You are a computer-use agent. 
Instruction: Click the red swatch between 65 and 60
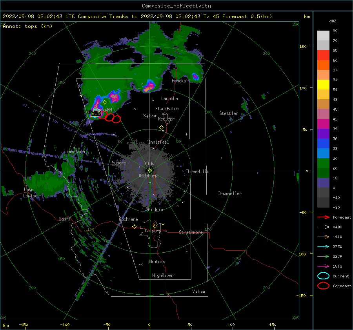[x=323, y=55]
